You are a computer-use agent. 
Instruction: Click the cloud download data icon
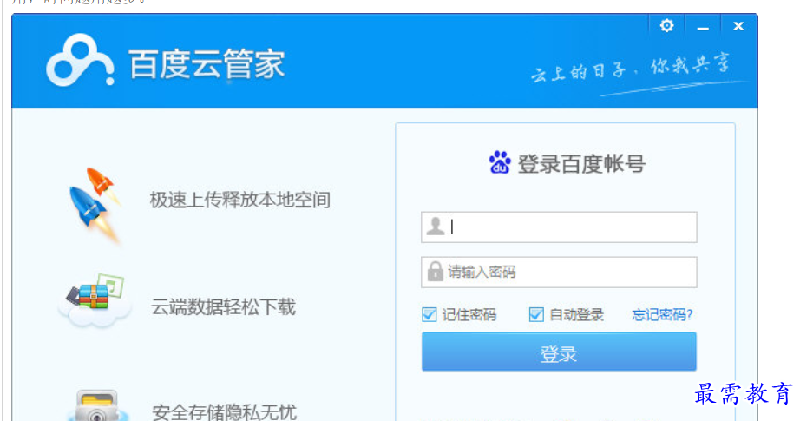pos(95,300)
